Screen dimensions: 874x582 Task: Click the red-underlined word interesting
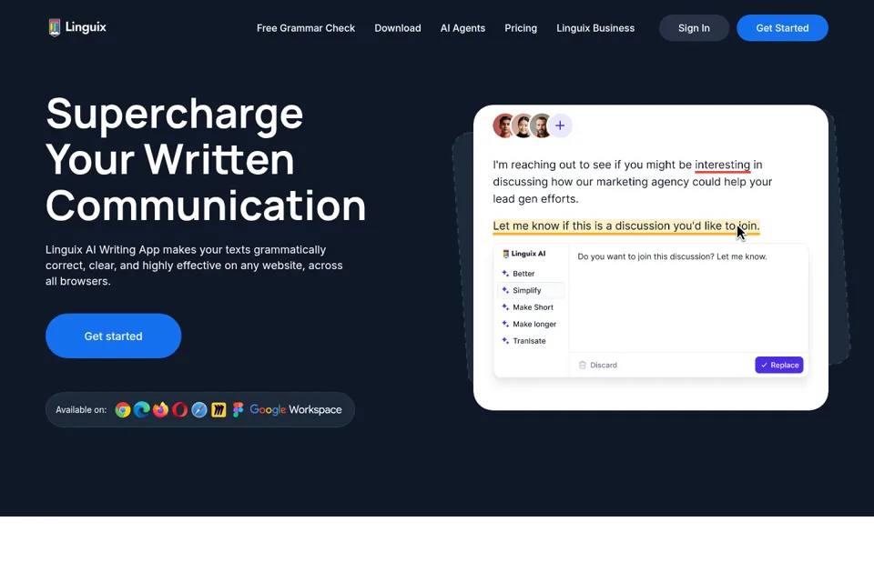(x=722, y=165)
